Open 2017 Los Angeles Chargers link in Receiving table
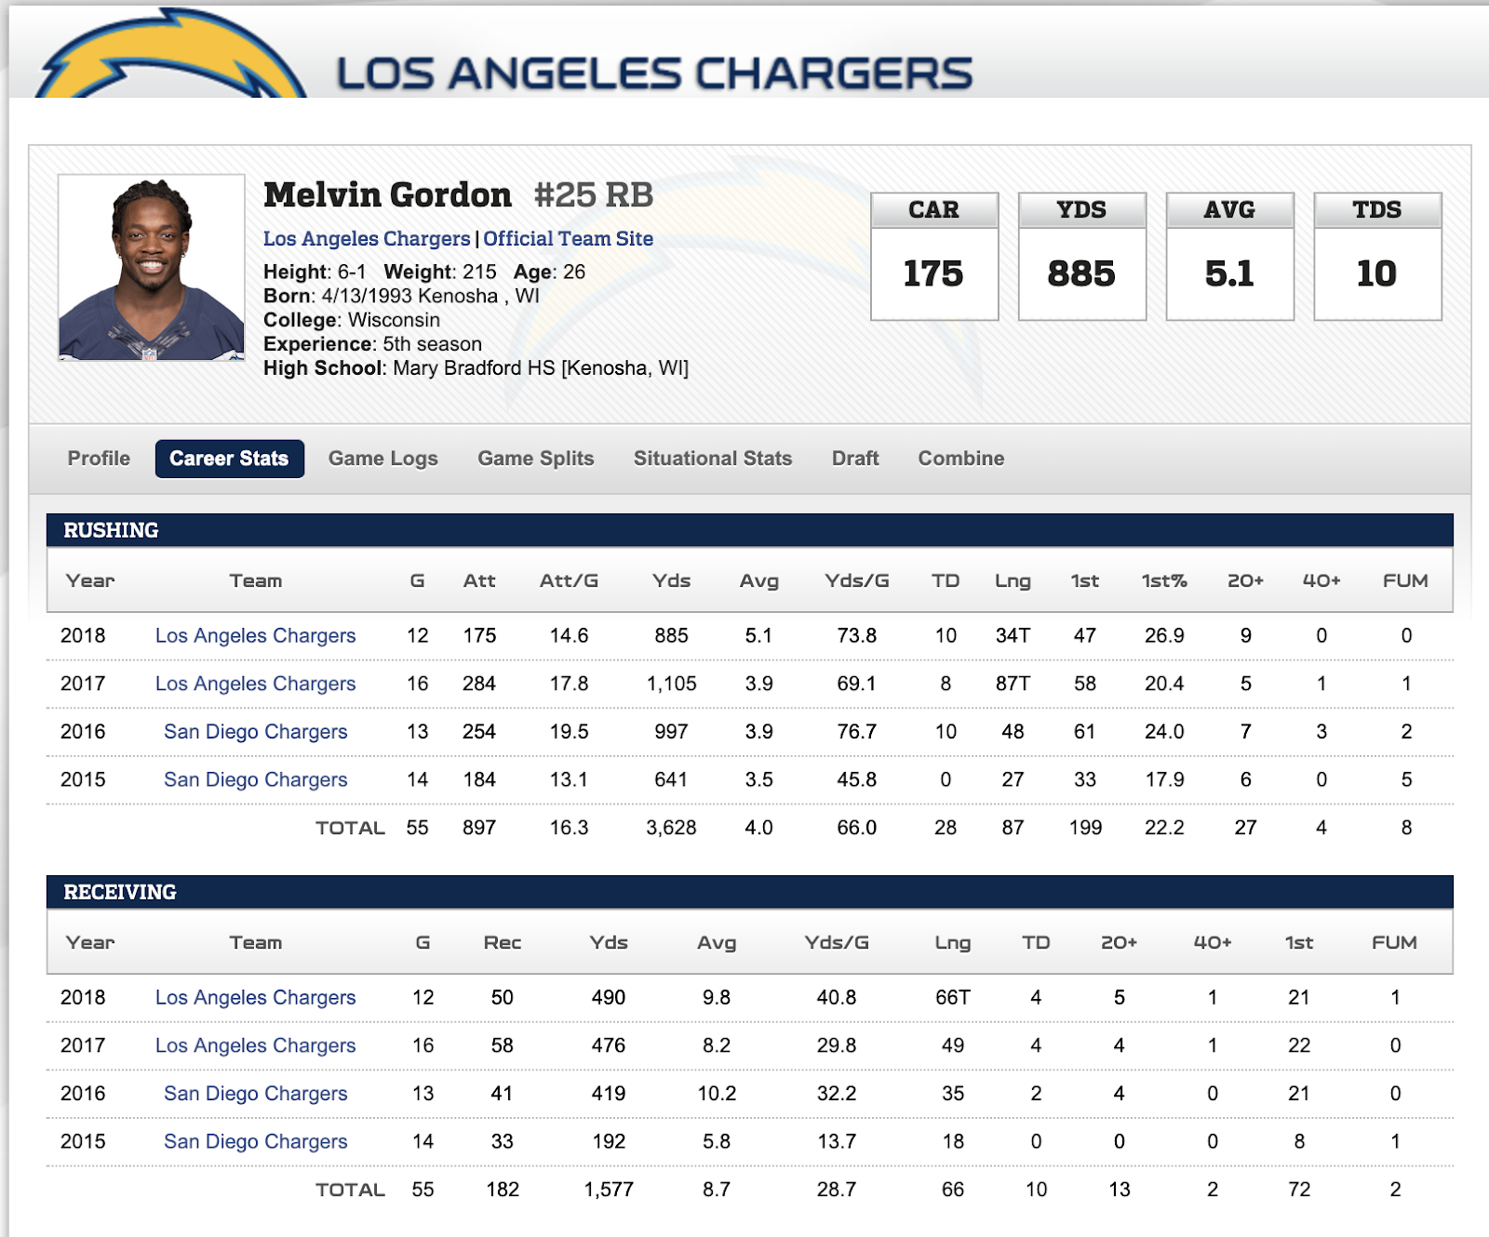Image resolution: width=1489 pixels, height=1237 pixels. (256, 1046)
